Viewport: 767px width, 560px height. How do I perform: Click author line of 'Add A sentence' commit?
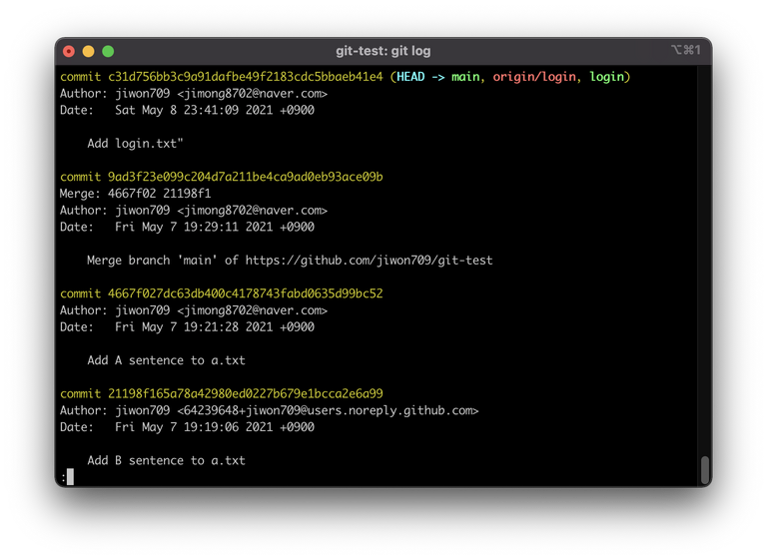[x=194, y=310]
